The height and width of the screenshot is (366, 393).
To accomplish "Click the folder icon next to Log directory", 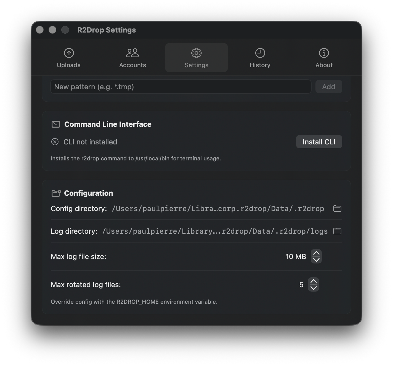I will (337, 231).
